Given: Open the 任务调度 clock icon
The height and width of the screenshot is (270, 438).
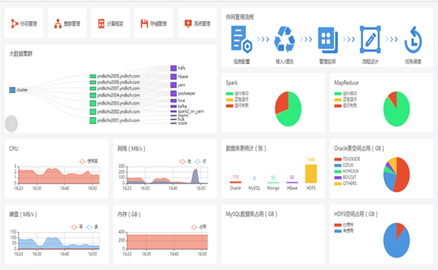Looking at the screenshot, I should coord(413,40).
